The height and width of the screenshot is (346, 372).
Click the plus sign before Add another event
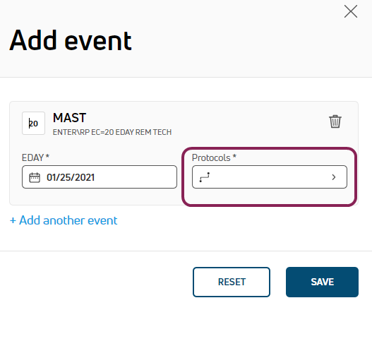click(x=13, y=220)
